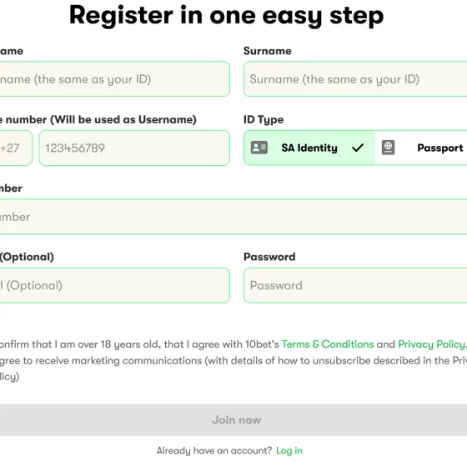This screenshot has width=467, height=467.
Task: Click the 123456789 phone number field
Action: coord(134,148)
